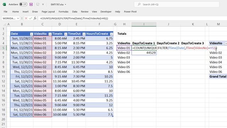Save the workbook with the Save icon
Viewport: 227px width, 128px height.
(31, 4)
